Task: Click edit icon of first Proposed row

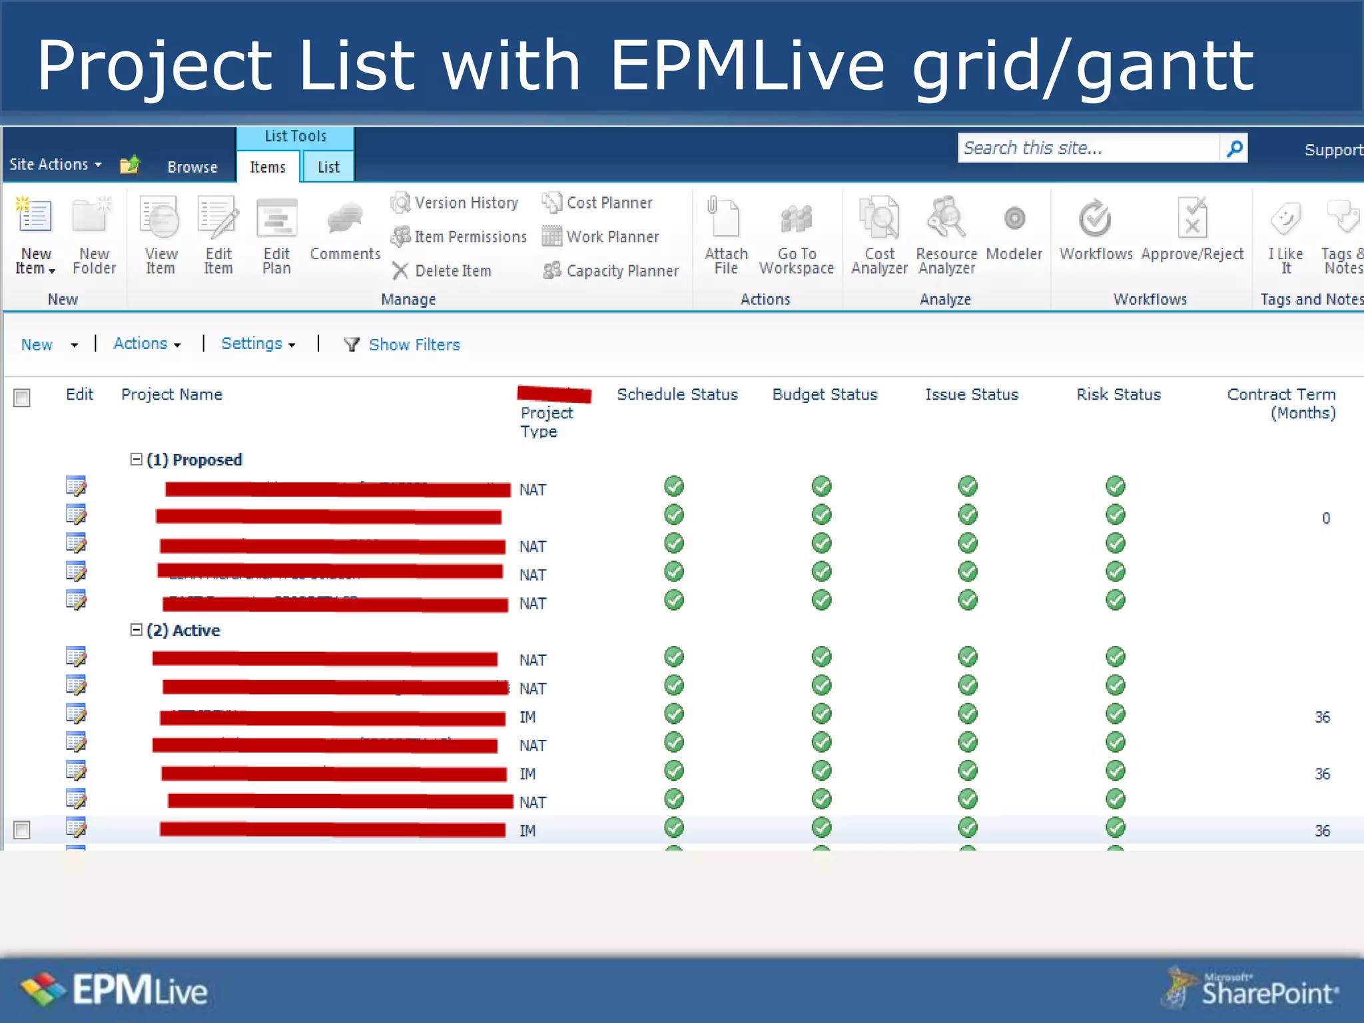Action: pyautogui.click(x=76, y=486)
